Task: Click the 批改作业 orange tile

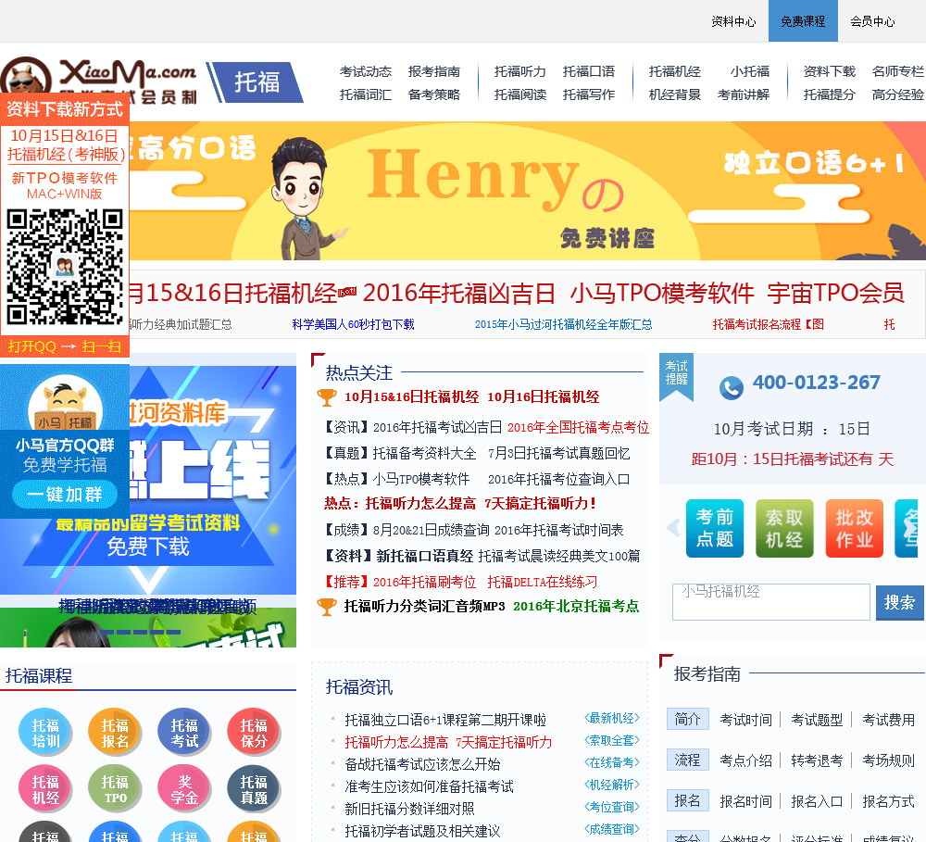Action: pyautogui.click(x=854, y=528)
